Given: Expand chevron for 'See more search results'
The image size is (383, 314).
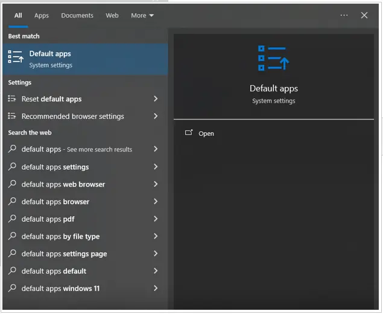Looking at the screenshot, I should tap(156, 149).
